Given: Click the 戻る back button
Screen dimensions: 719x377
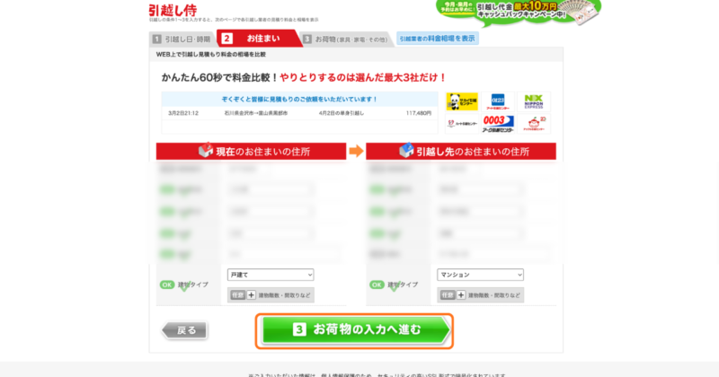Looking at the screenshot, I should pos(184,330).
